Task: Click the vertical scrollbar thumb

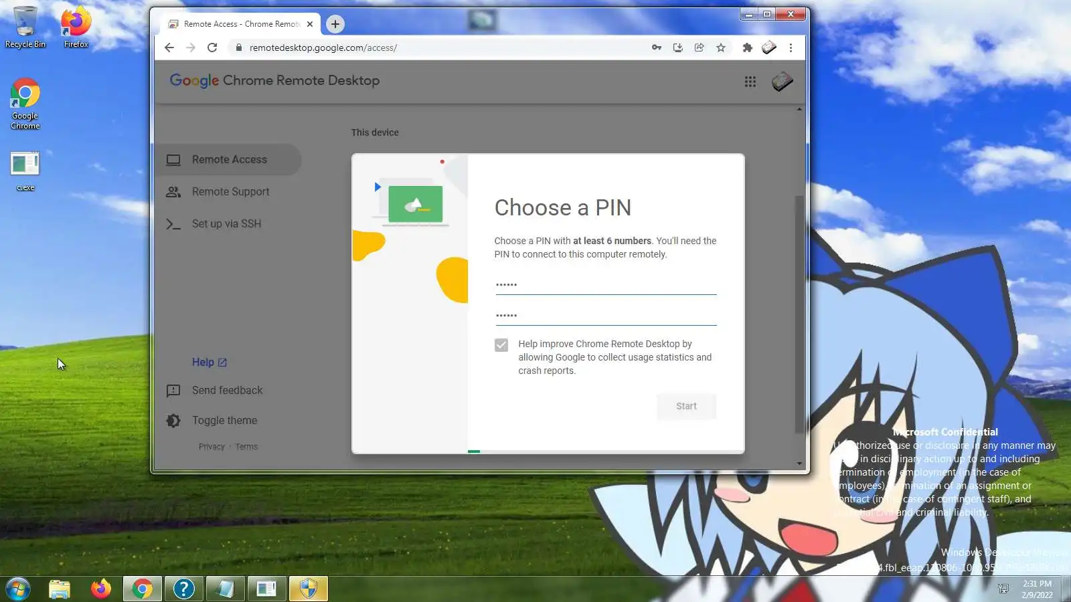Action: pos(799,314)
